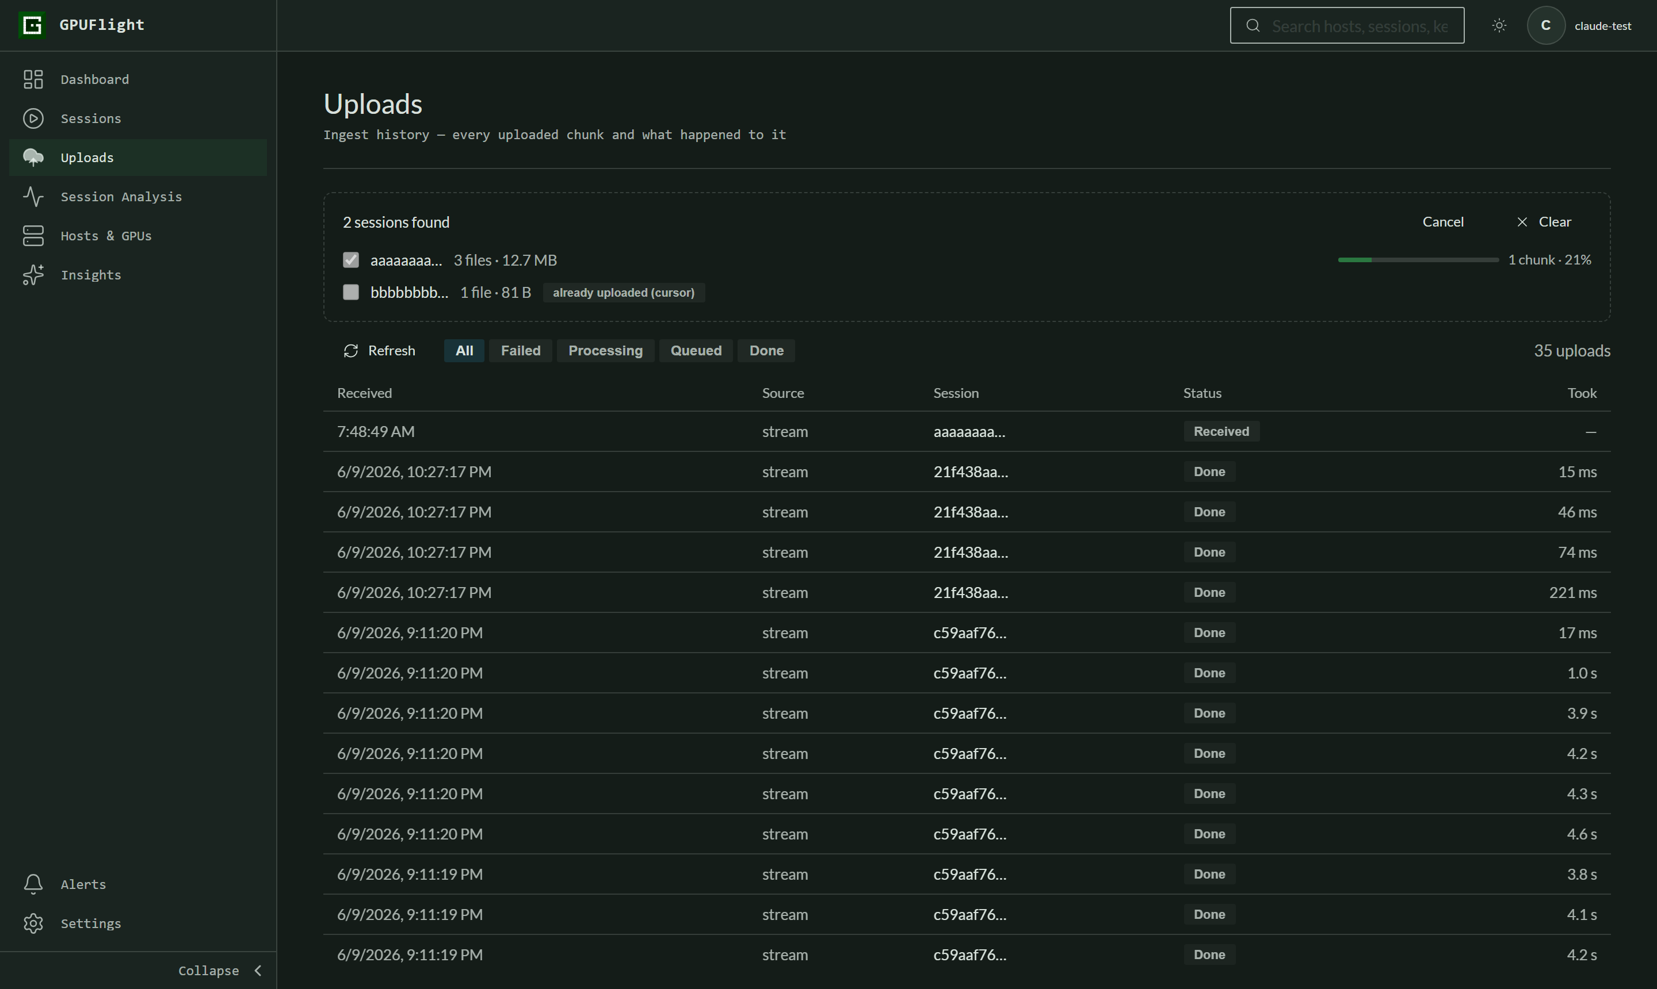1657x989 pixels.
Task: Click the 221 ms duration cell
Action: [1572, 592]
